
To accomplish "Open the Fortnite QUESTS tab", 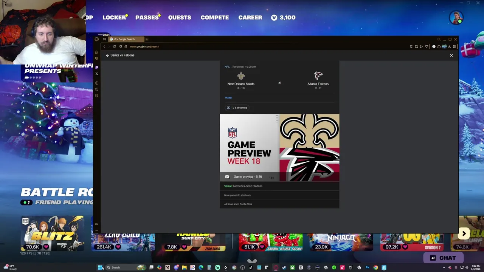I will pos(180,17).
